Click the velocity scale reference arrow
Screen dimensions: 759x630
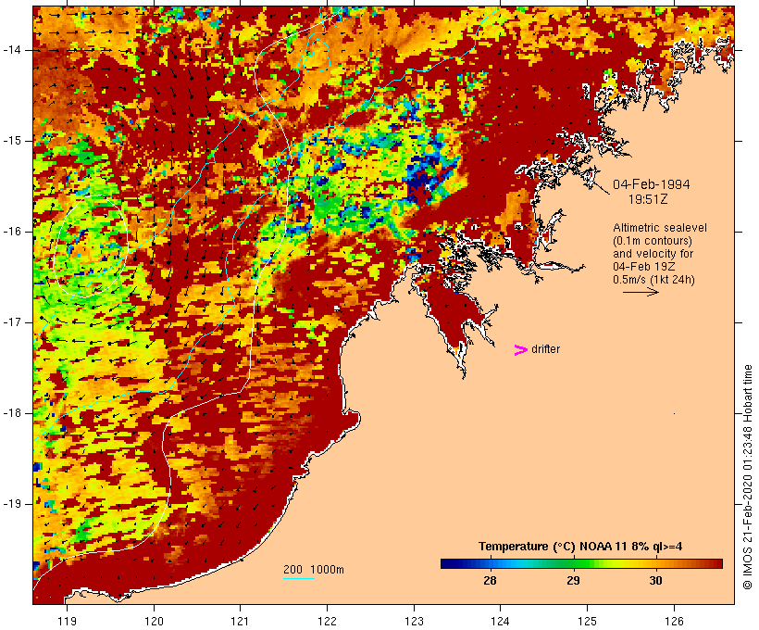(x=641, y=292)
